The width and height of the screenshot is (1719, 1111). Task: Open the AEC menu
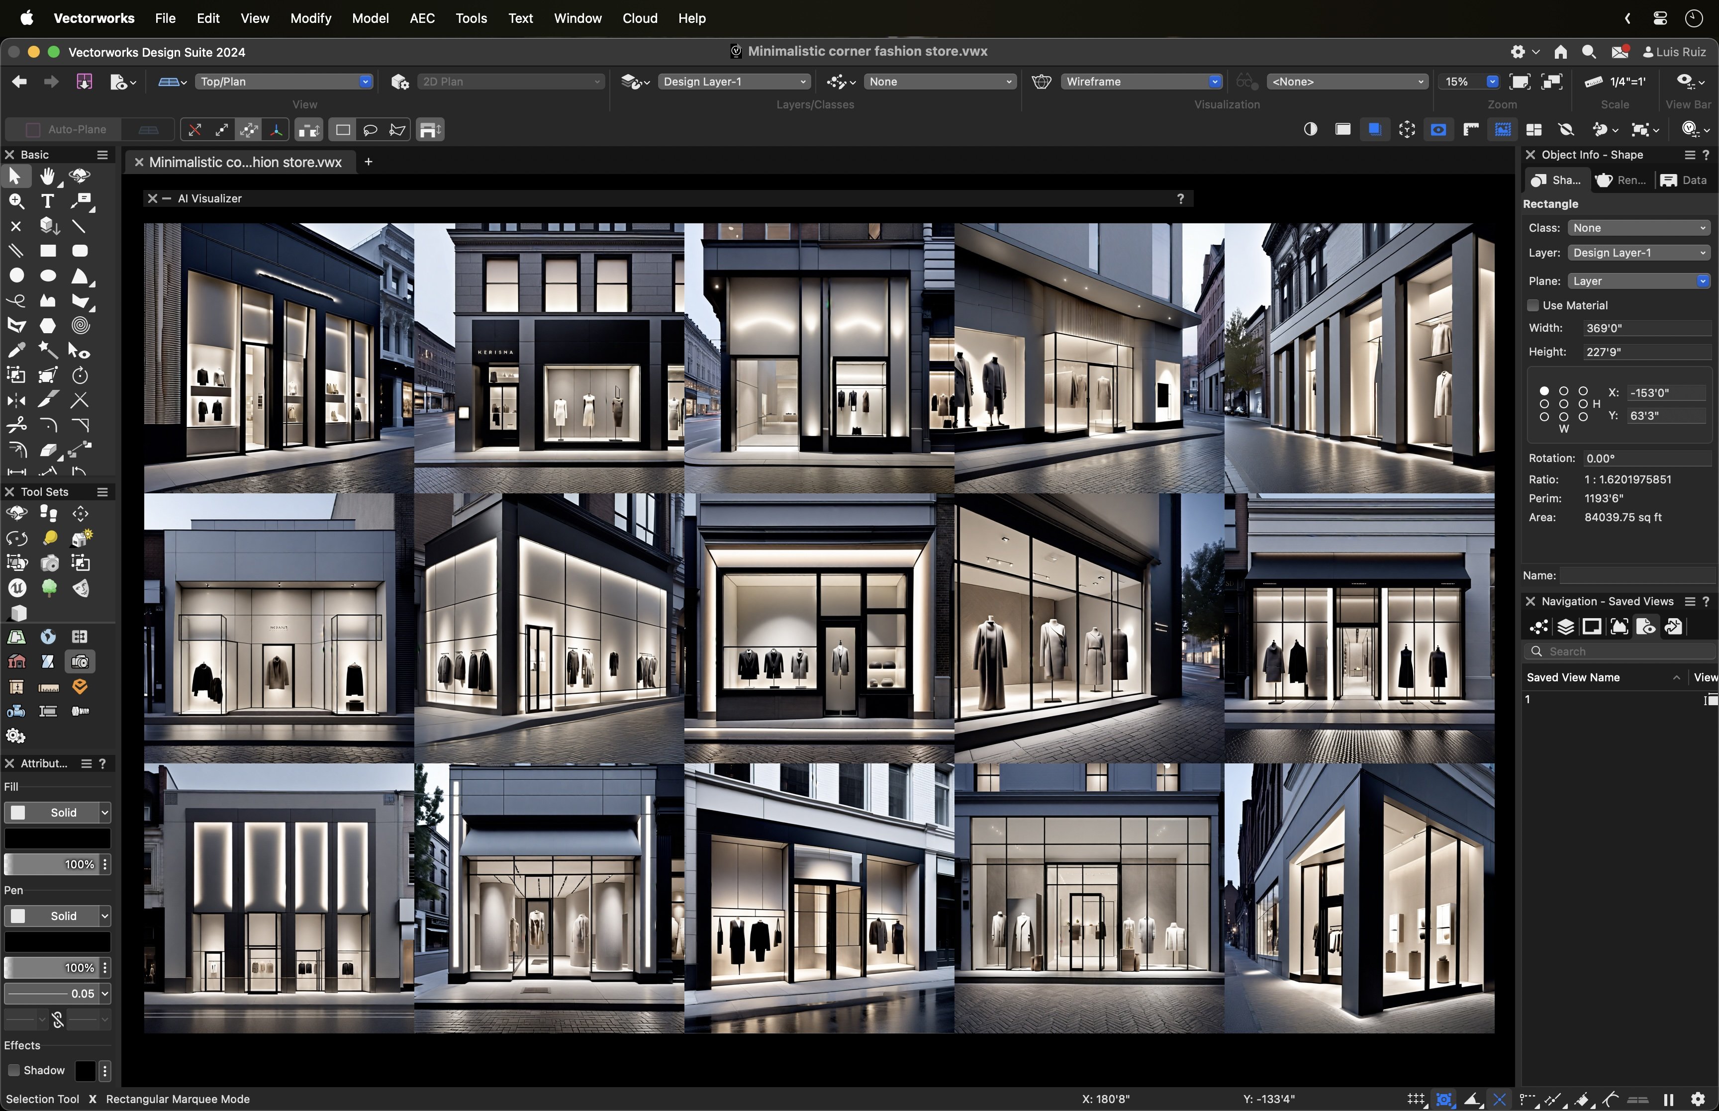pyautogui.click(x=422, y=18)
